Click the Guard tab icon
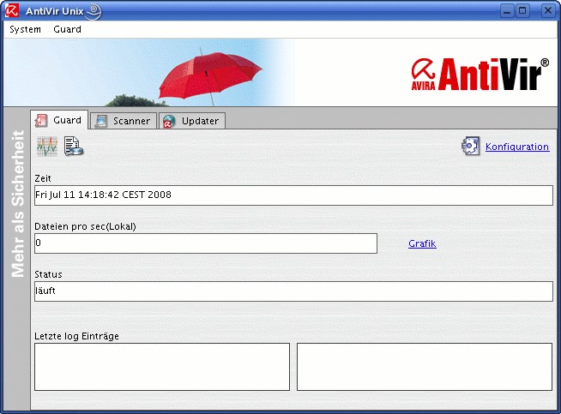561x414 pixels. click(41, 120)
